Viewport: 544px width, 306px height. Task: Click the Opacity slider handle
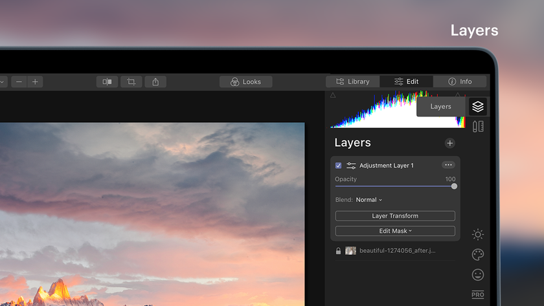click(454, 186)
